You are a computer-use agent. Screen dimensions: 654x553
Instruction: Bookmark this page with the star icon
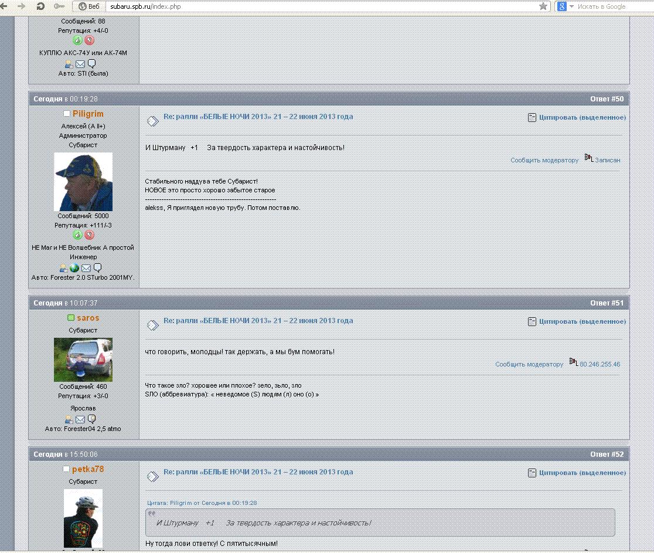pos(543,6)
